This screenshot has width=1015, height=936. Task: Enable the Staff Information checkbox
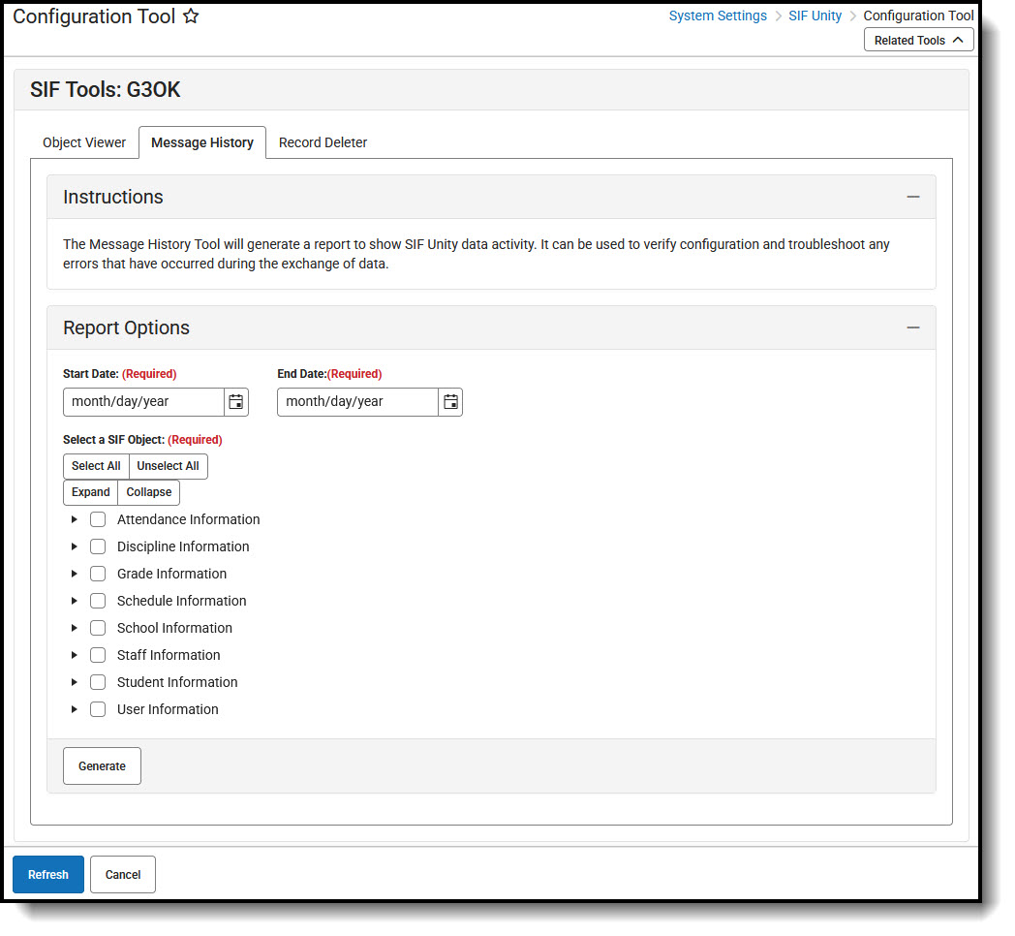tap(98, 655)
